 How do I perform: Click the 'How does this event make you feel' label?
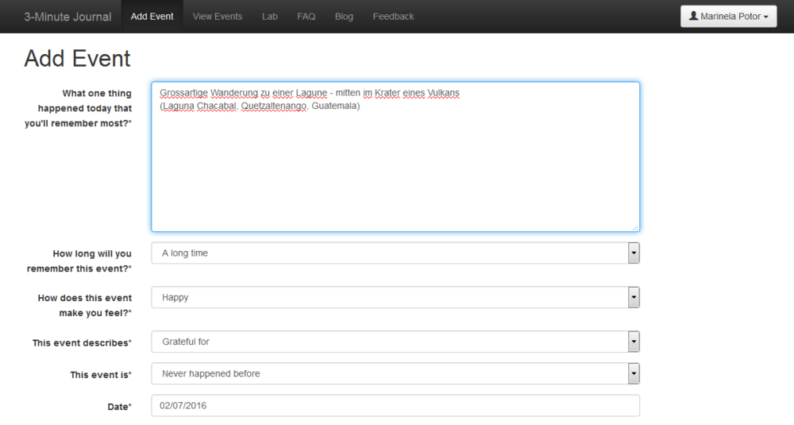coord(85,306)
